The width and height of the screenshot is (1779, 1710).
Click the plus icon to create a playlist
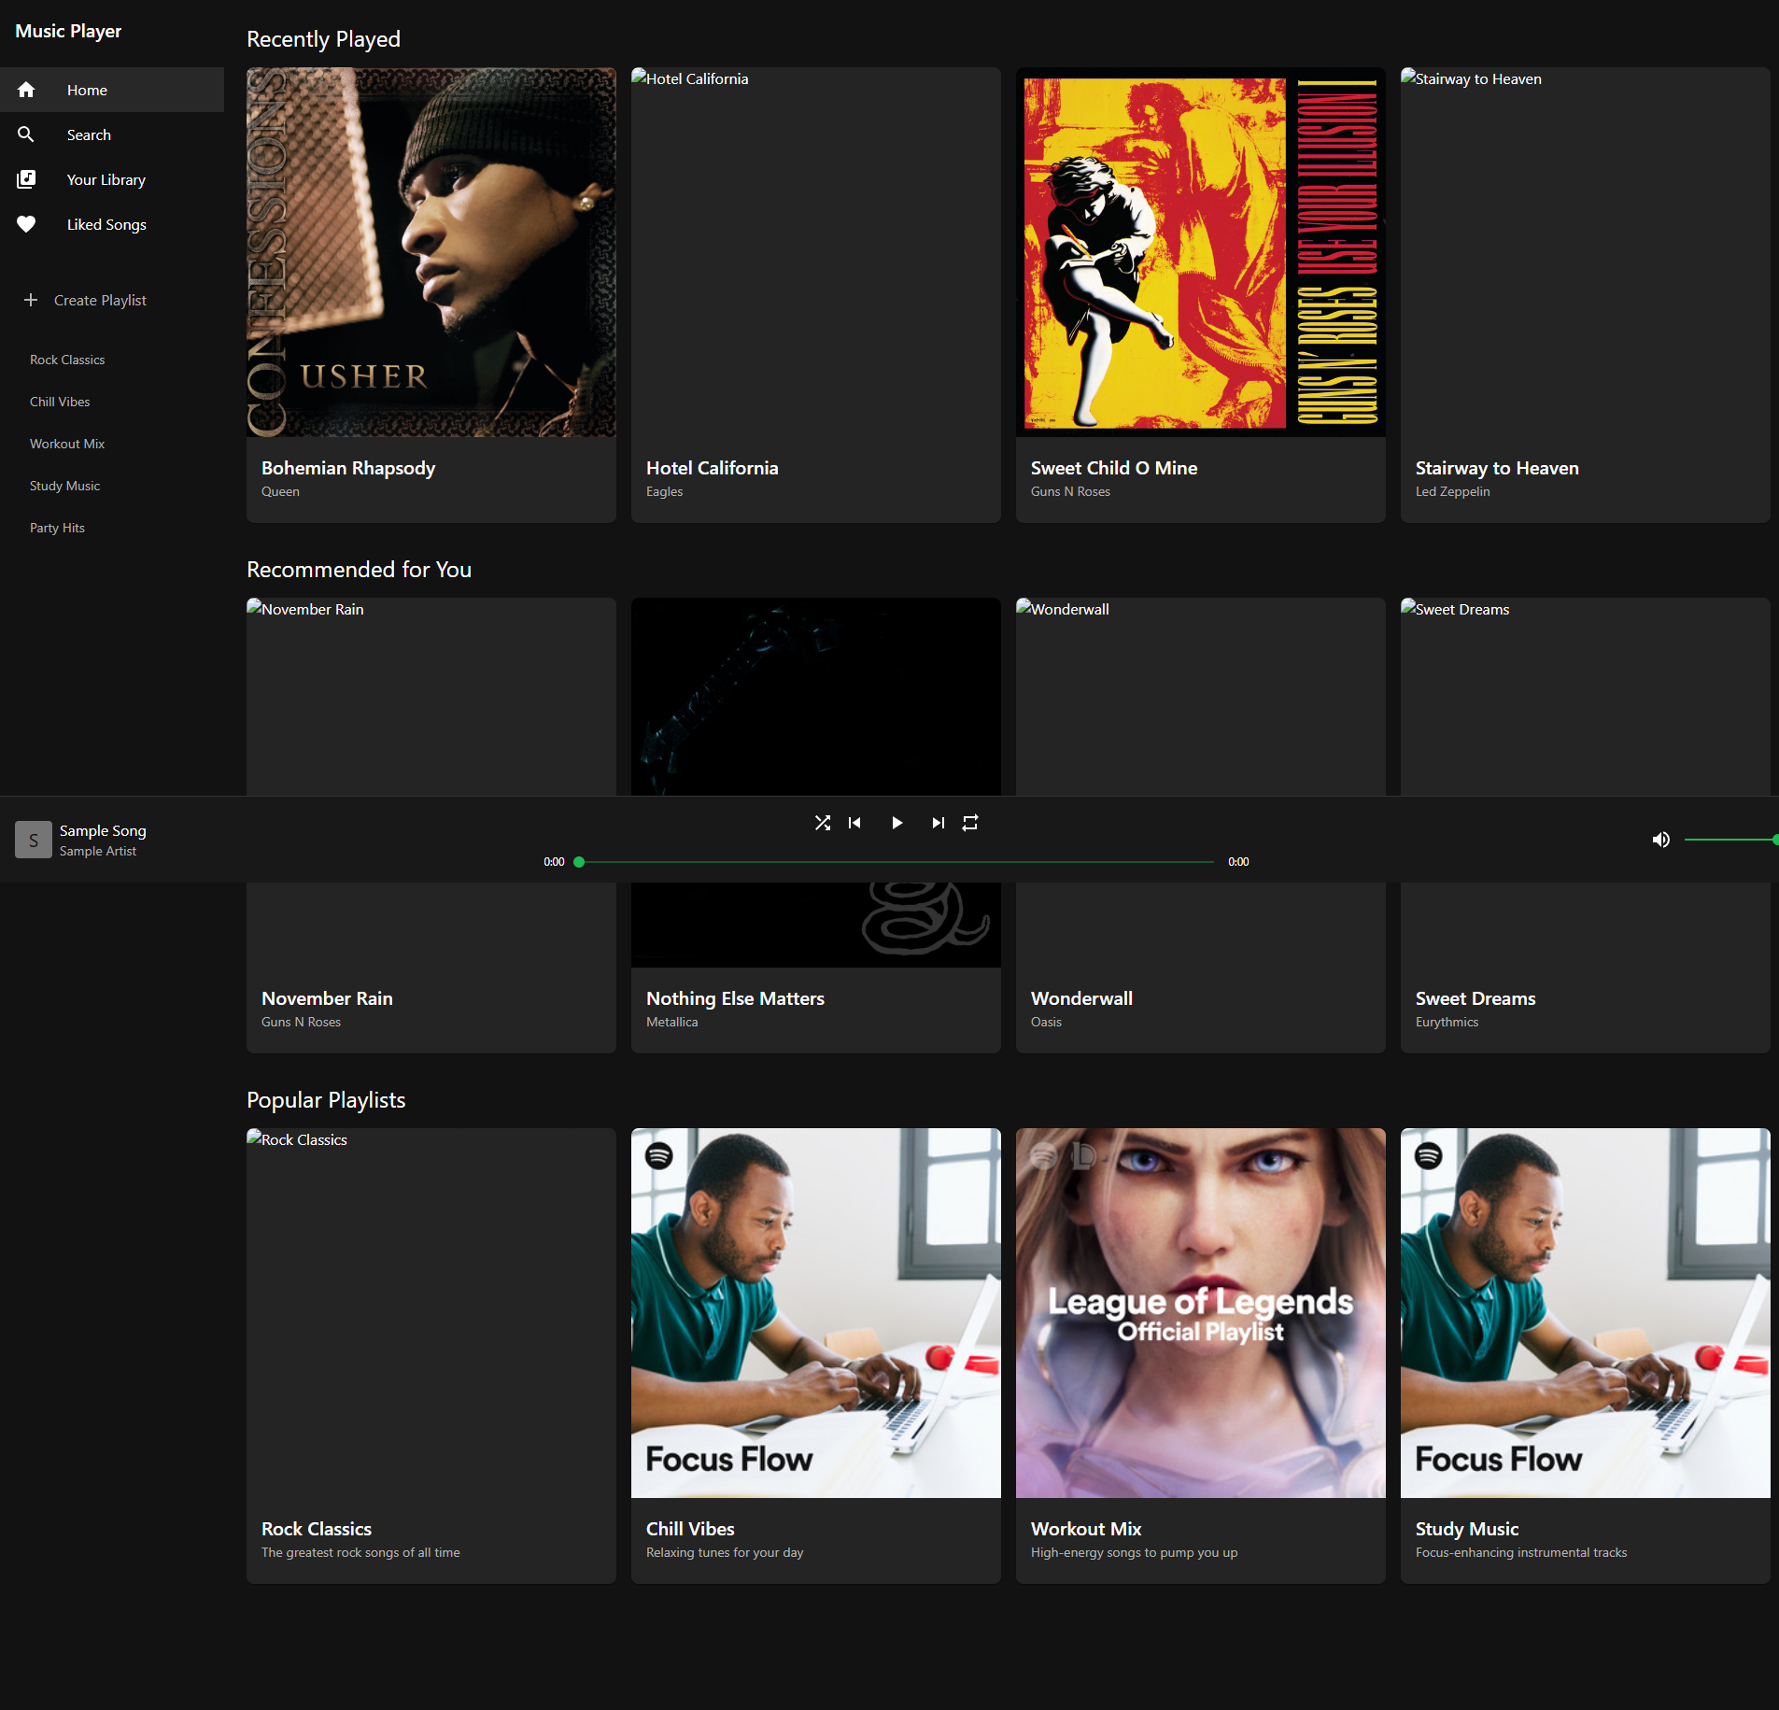tap(32, 300)
